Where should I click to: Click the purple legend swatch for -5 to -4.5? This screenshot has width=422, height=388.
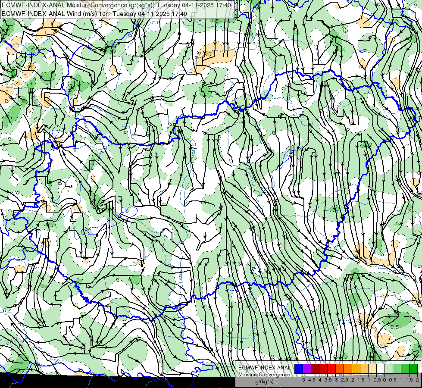(x=307, y=369)
